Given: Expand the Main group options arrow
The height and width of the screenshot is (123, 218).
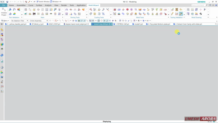Looking at the screenshot, I should tap(63, 17).
